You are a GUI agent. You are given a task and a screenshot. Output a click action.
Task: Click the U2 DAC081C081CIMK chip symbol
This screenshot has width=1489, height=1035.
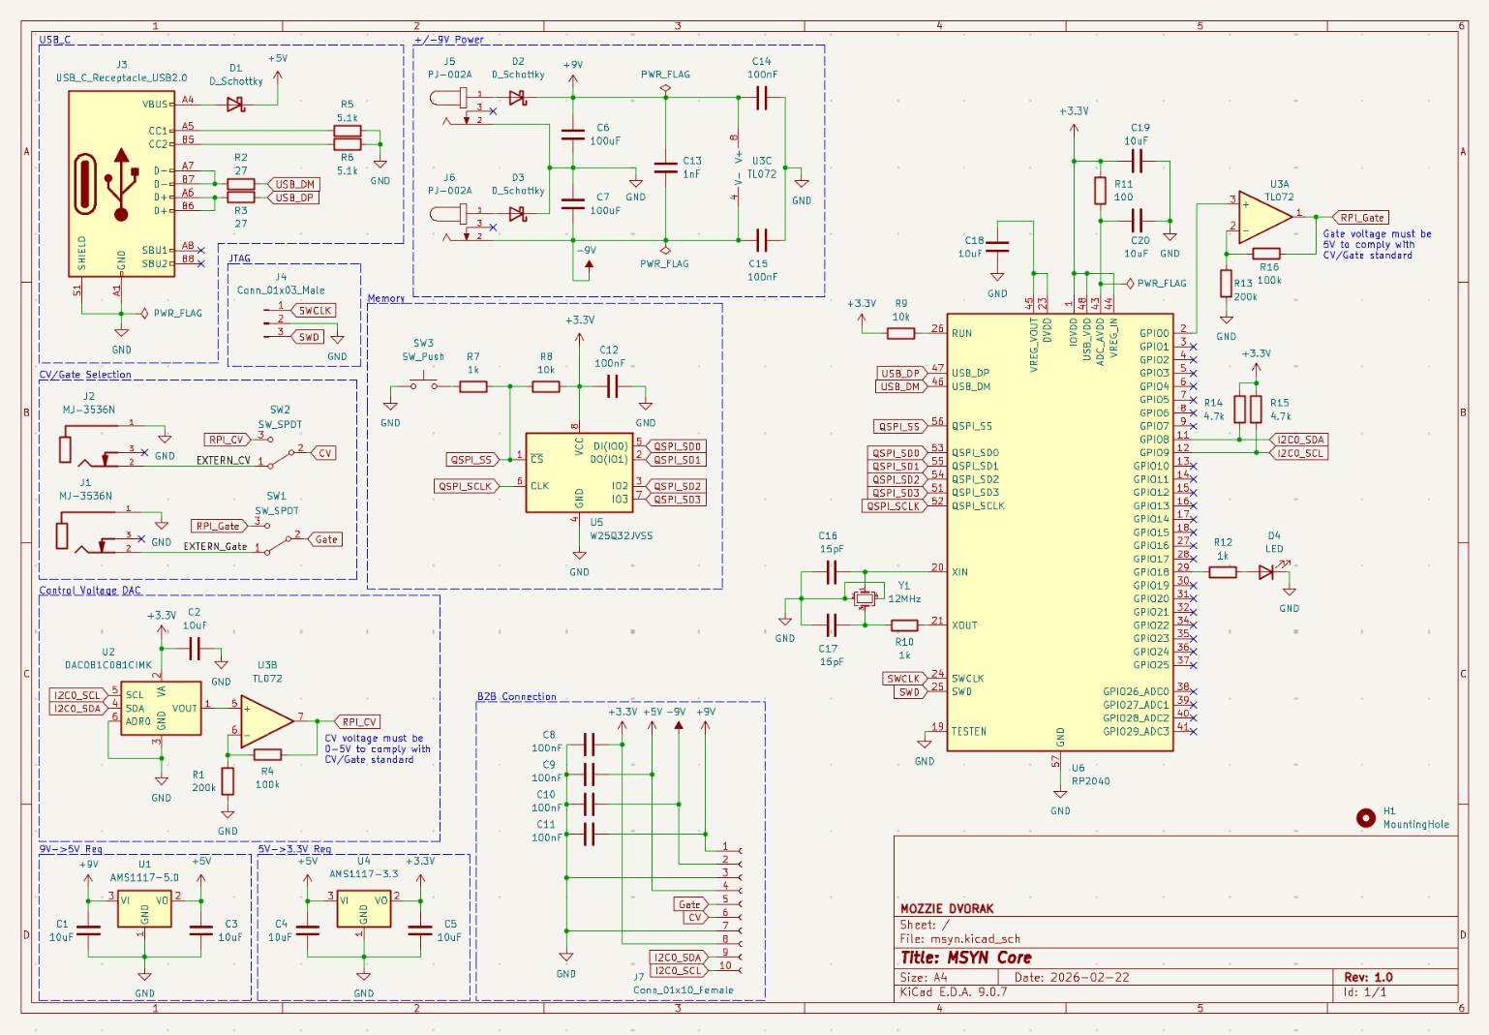click(x=161, y=708)
